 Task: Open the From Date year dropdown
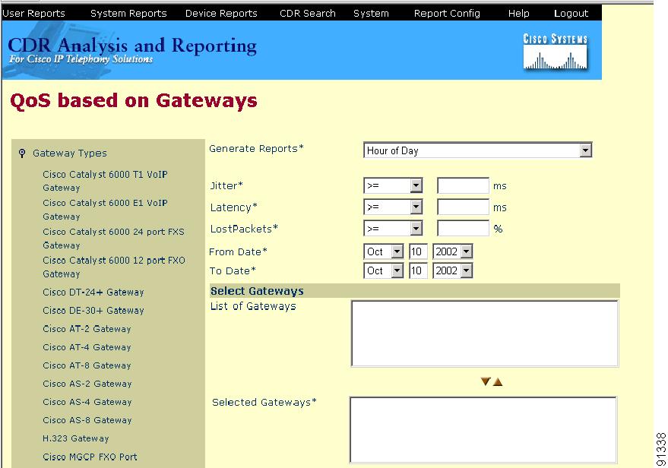point(452,251)
